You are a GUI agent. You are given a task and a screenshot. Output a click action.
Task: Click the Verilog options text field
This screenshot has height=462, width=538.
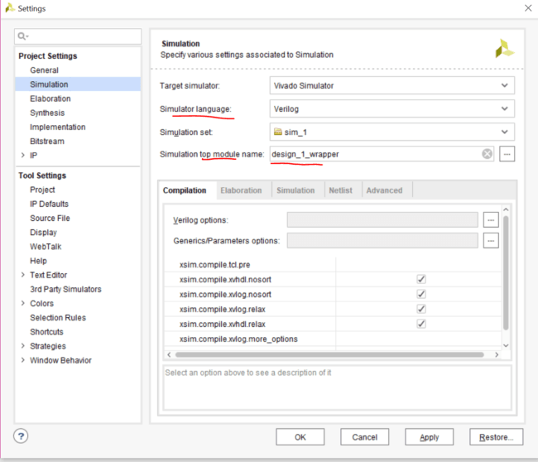point(382,219)
